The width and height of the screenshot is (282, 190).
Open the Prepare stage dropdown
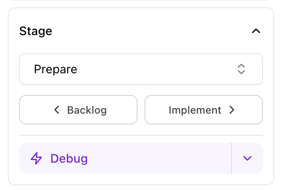[x=141, y=69]
